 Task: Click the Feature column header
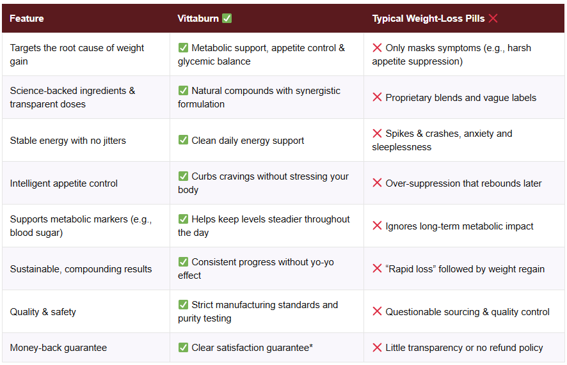coord(27,19)
